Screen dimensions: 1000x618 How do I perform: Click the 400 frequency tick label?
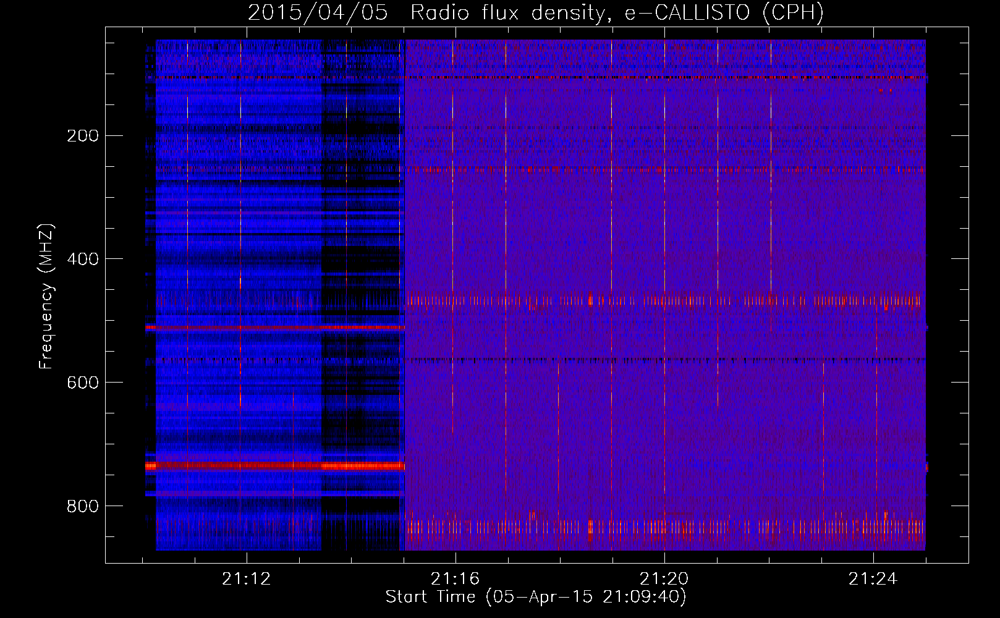83,259
